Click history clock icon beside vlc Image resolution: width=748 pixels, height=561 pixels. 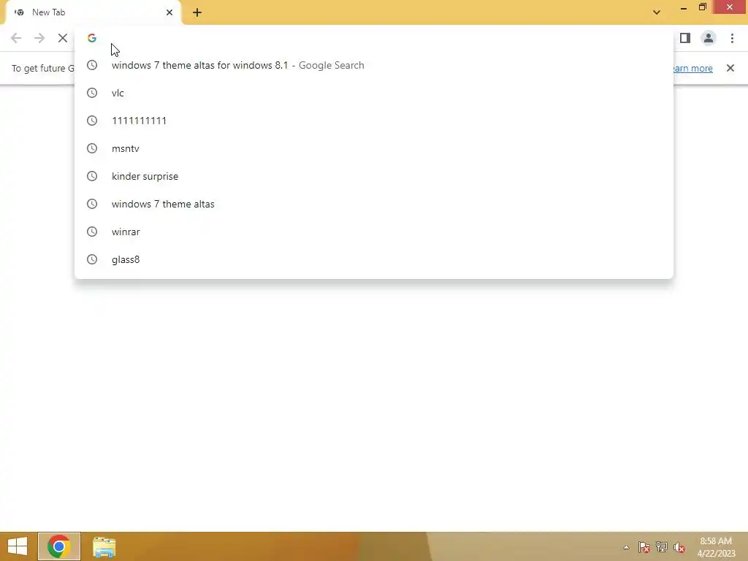[92, 93]
